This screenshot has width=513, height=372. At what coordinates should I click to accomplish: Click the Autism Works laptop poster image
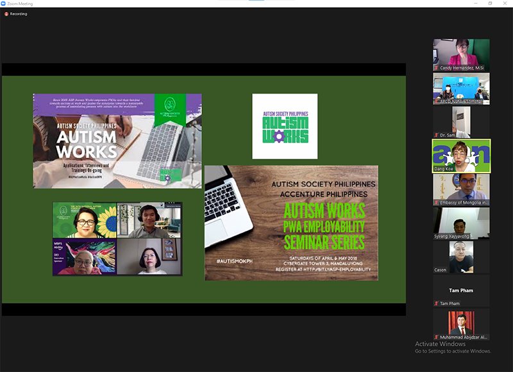click(x=117, y=141)
